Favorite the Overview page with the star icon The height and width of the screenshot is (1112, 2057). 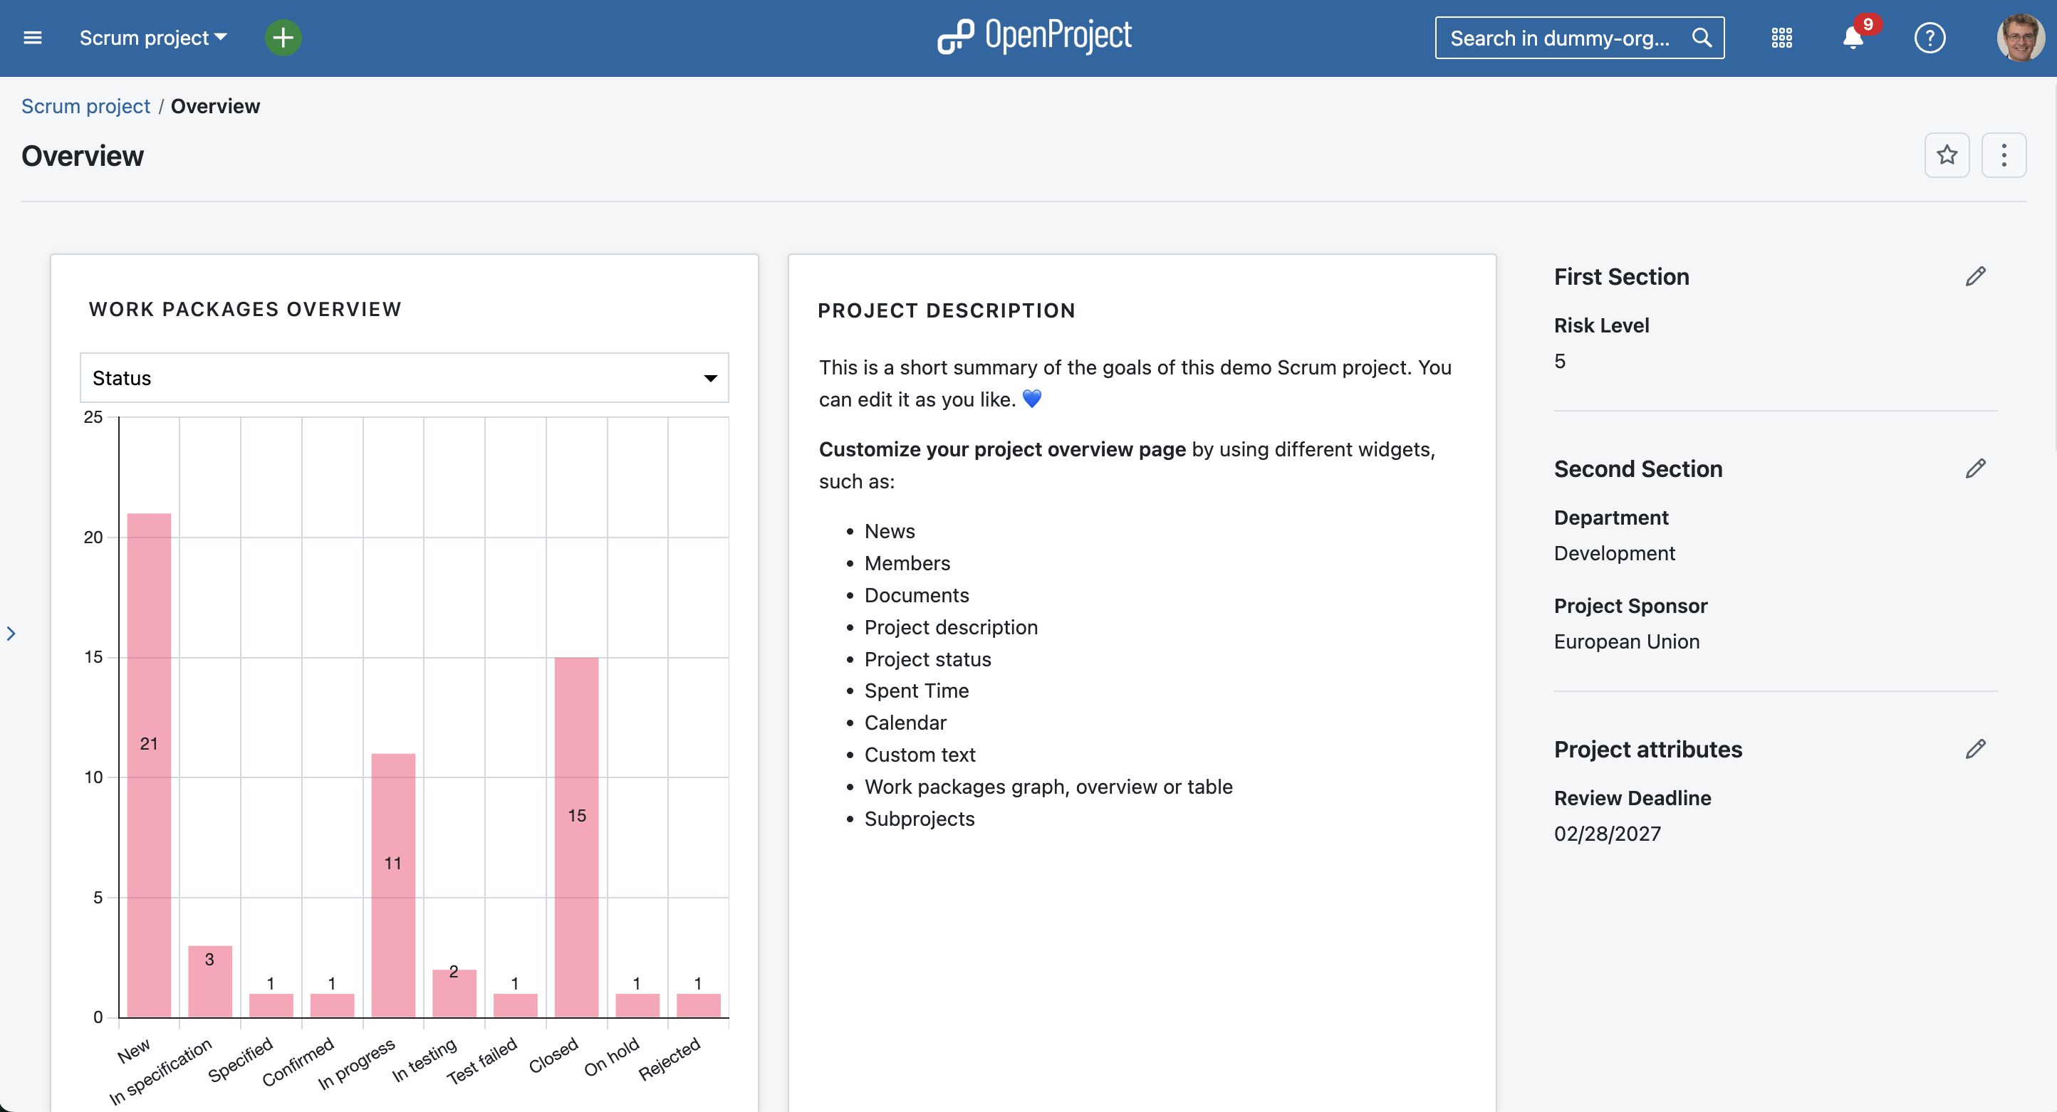(1947, 155)
